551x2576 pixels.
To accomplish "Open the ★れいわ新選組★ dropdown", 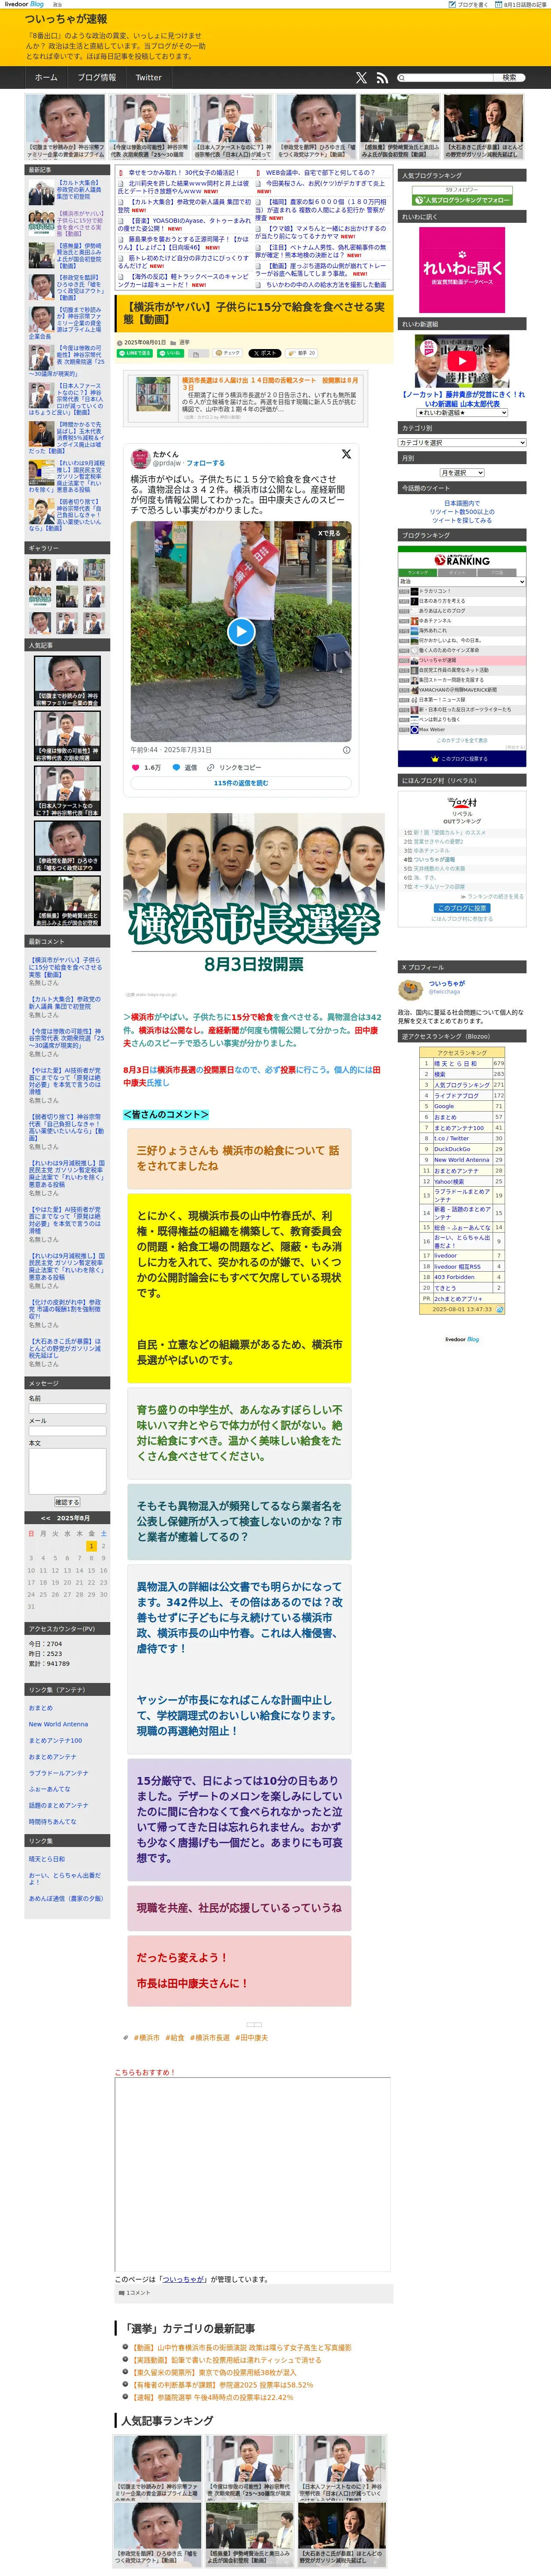I will (x=462, y=412).
